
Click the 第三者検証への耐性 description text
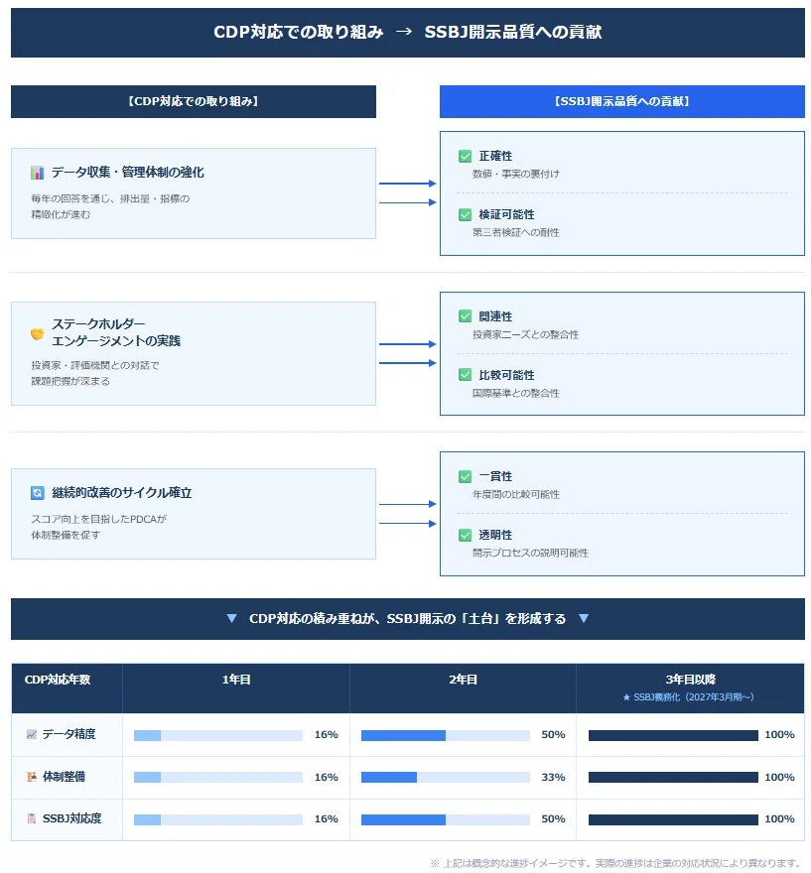coord(516,233)
